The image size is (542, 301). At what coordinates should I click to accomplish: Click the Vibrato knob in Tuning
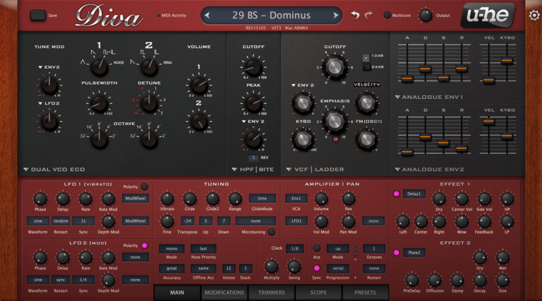pos(167,199)
